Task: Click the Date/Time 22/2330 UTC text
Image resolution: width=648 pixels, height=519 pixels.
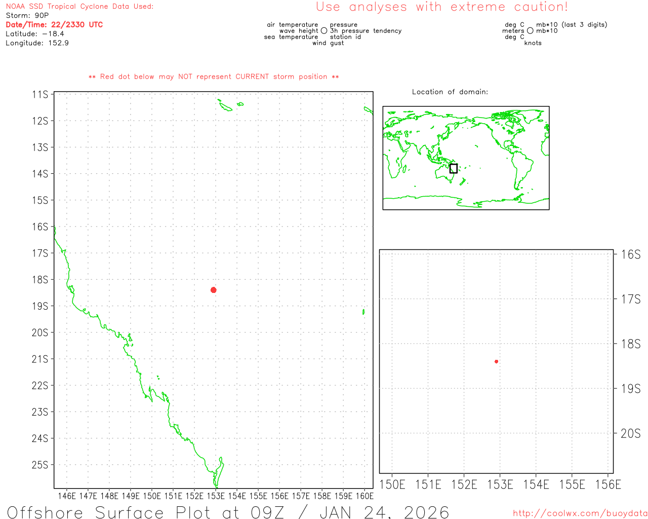Action: click(54, 25)
